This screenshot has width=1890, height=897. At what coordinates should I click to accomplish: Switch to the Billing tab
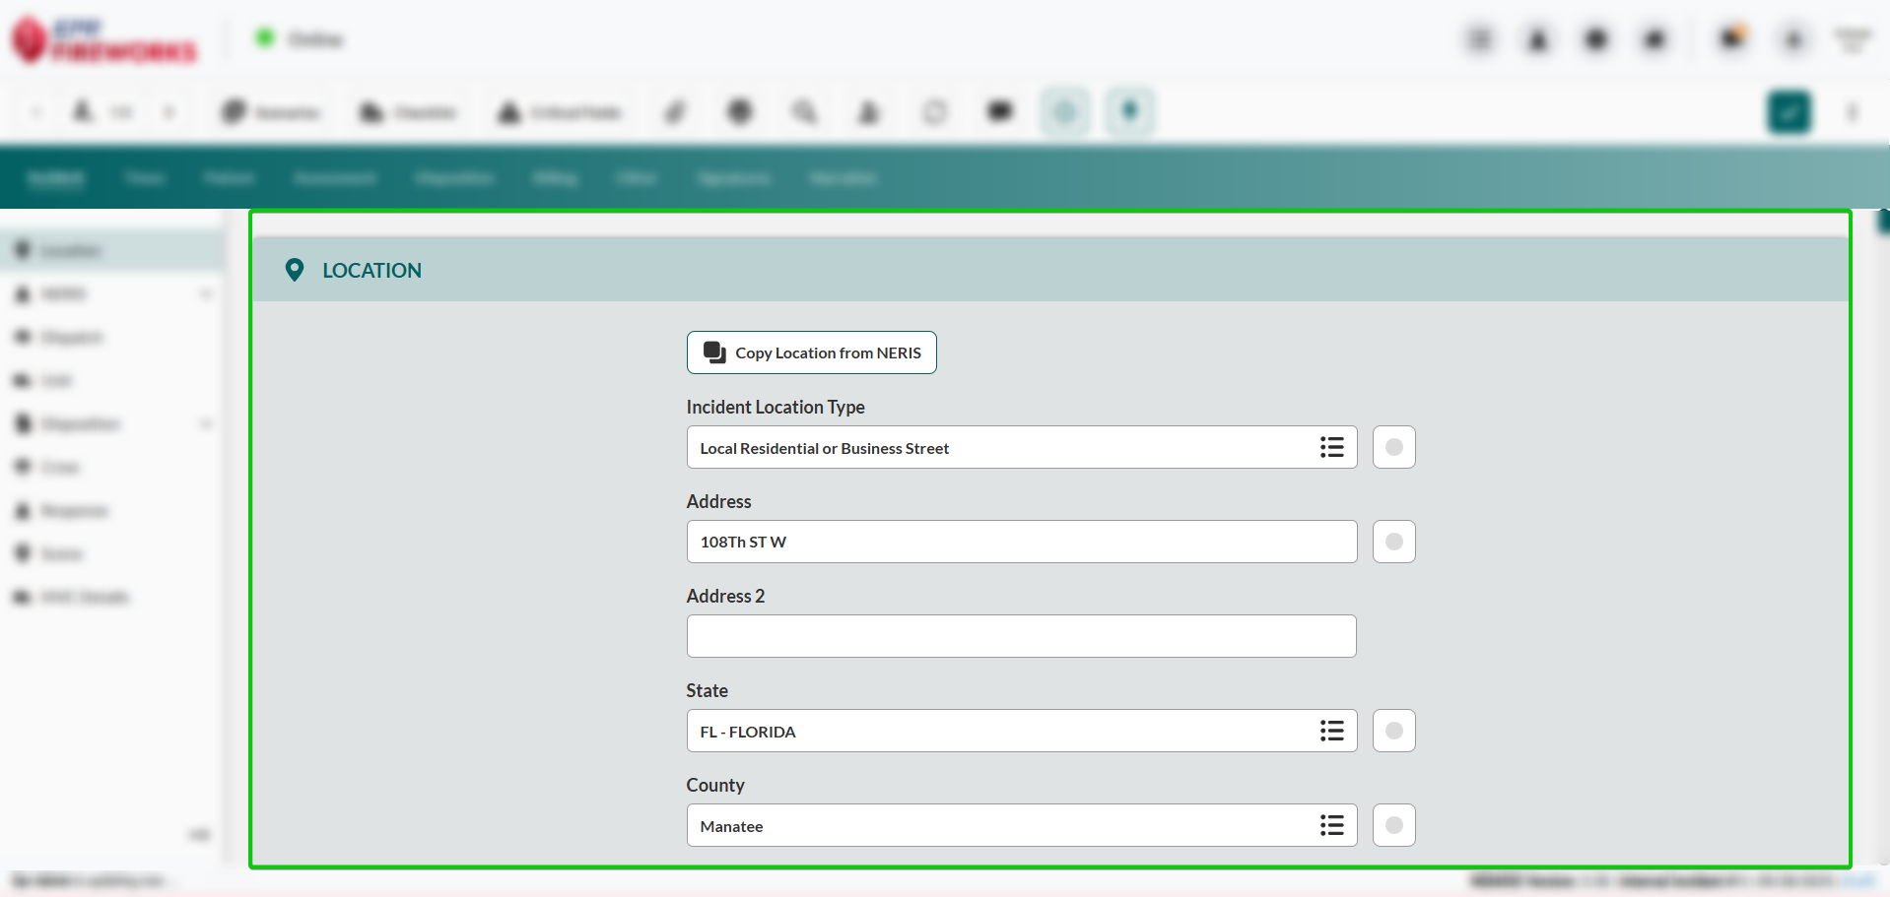click(555, 178)
